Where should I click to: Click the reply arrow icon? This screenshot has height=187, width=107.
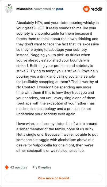coord(35,167)
